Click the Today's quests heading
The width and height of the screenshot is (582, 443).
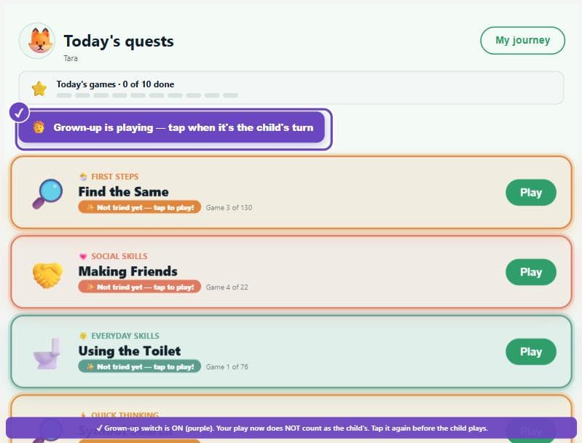point(119,41)
